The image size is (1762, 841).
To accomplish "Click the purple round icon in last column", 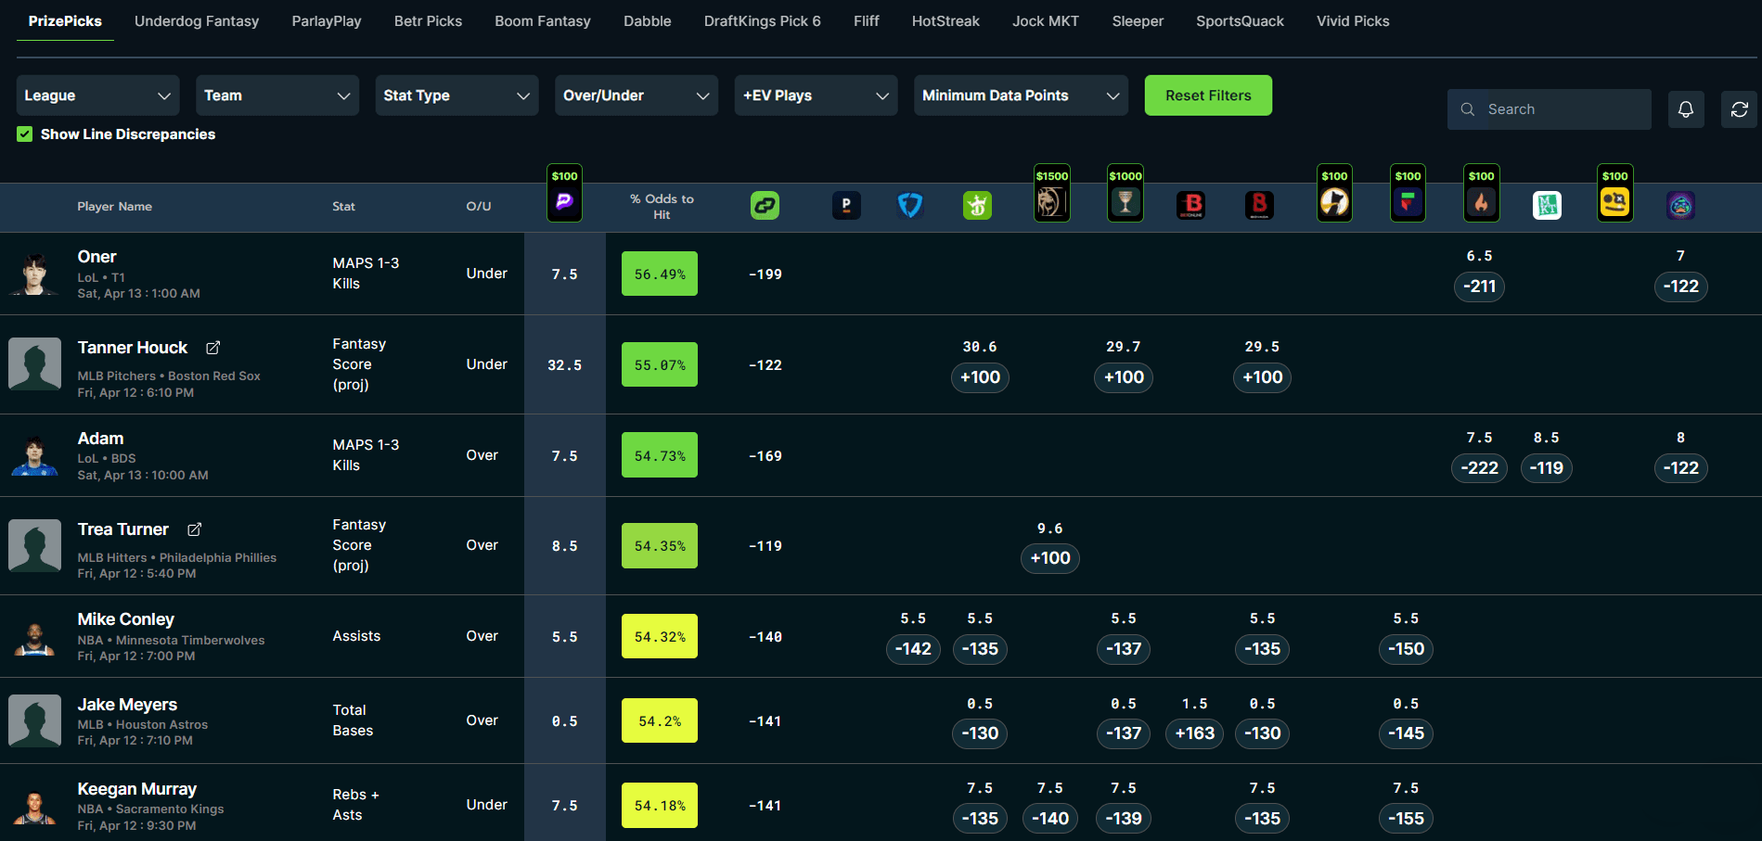I will pos(1680,205).
